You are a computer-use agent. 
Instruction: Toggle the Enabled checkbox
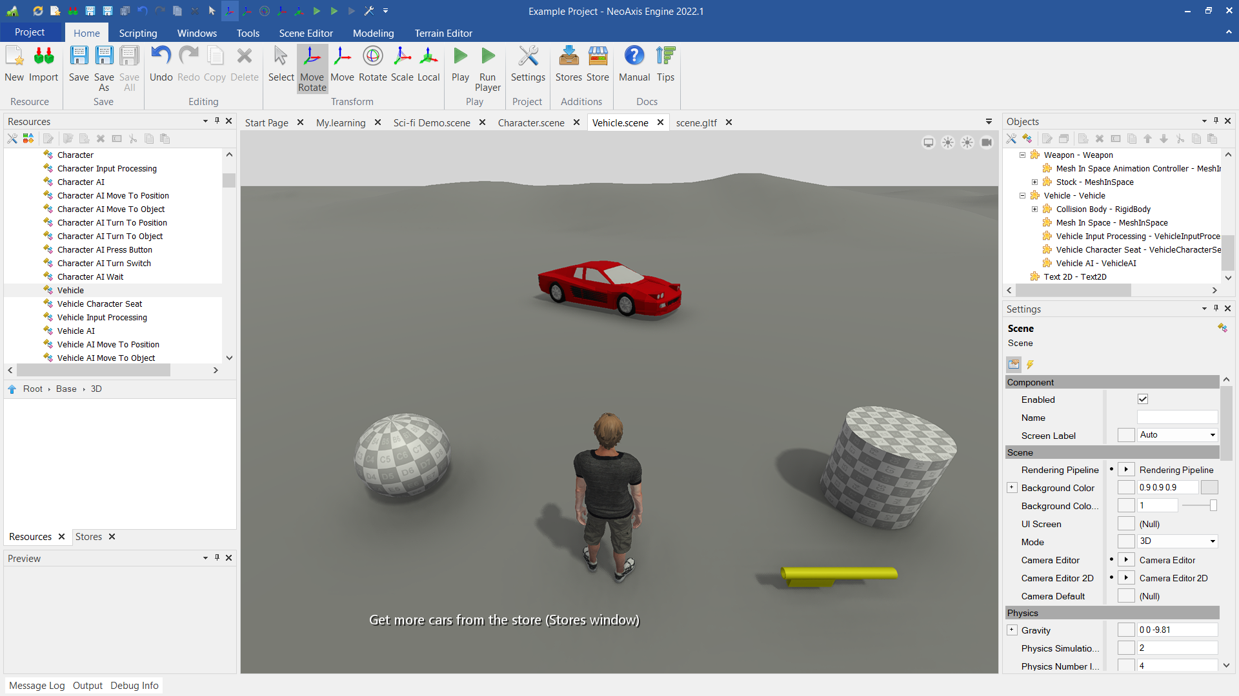[x=1143, y=400]
